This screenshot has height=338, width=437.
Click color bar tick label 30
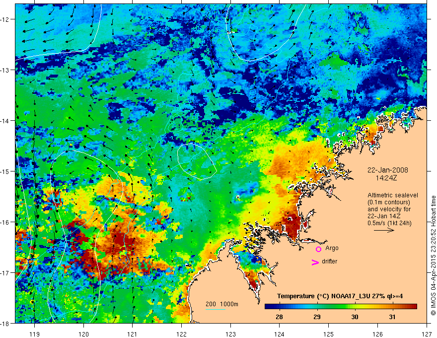[x=355, y=317]
